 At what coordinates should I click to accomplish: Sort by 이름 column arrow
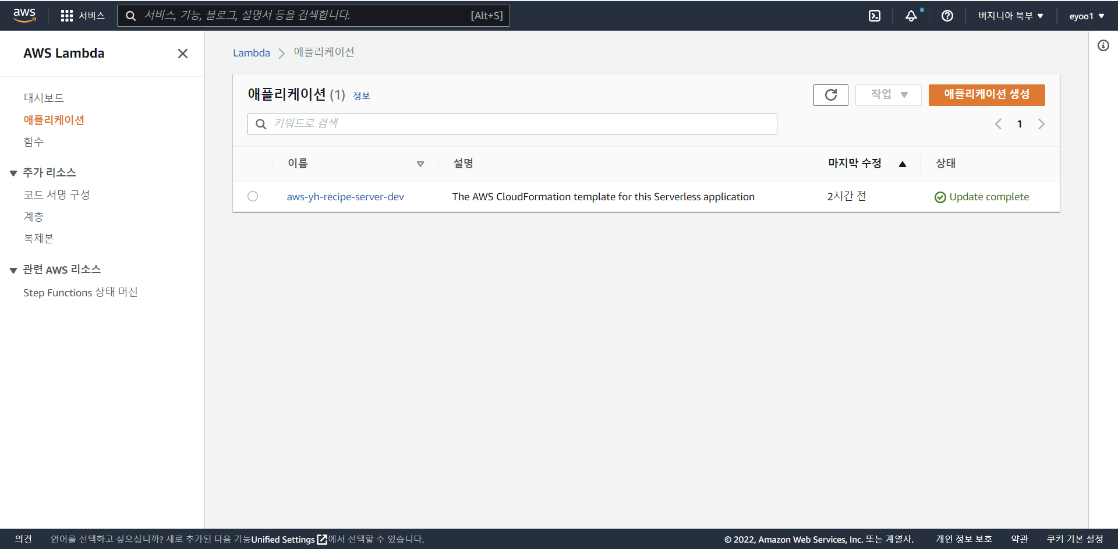[420, 164]
